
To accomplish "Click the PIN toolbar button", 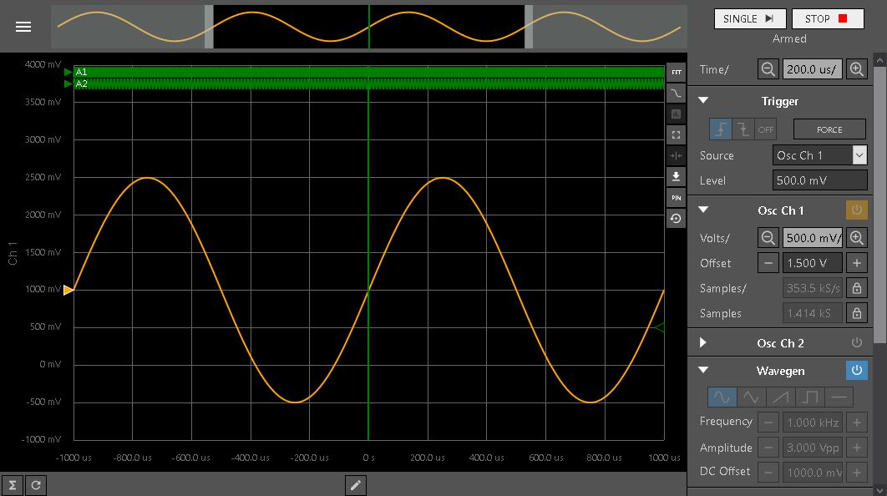I will pyautogui.click(x=676, y=198).
